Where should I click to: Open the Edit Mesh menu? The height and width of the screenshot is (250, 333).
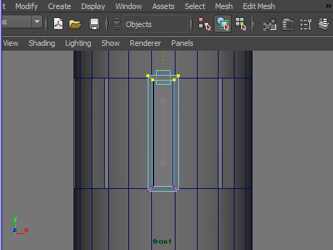point(259,6)
